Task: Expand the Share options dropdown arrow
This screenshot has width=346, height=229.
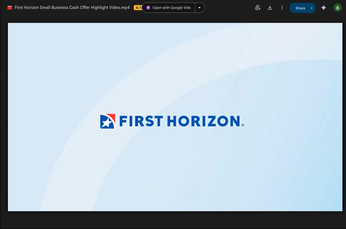Action: click(312, 8)
